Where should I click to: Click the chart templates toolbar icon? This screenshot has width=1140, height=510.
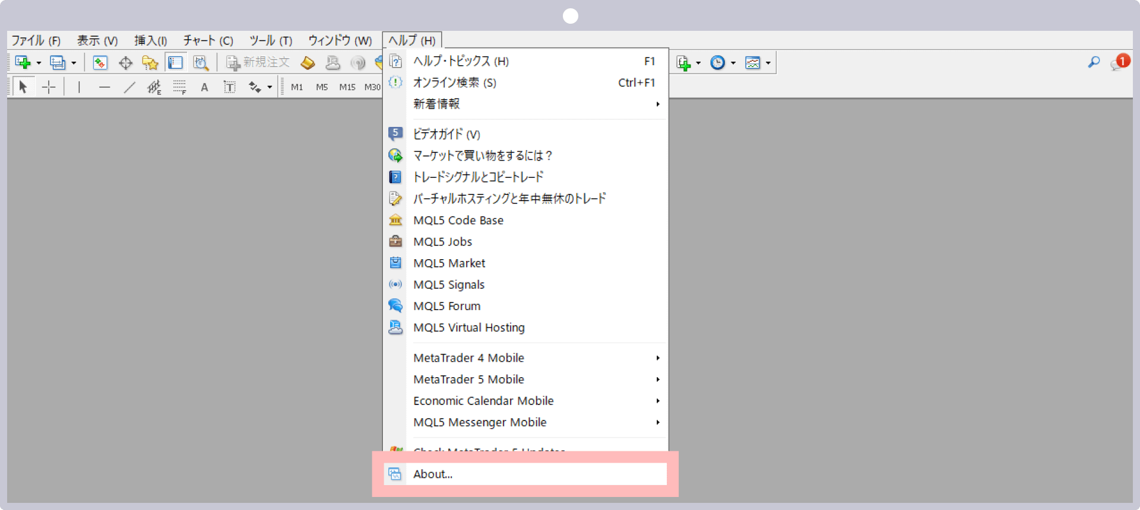coord(753,62)
